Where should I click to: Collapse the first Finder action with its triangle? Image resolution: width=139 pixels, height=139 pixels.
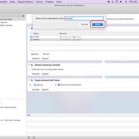point(29,28)
